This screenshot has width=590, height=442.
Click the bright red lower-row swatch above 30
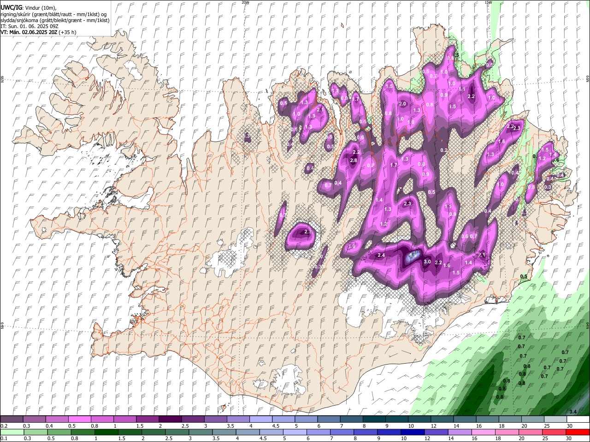(578, 432)
